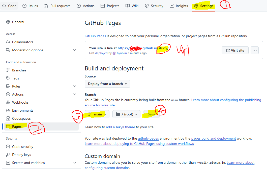Screen dimensions: 267x171
Task: Click the people icon next to Collaborators
Action: click(x=8, y=42)
